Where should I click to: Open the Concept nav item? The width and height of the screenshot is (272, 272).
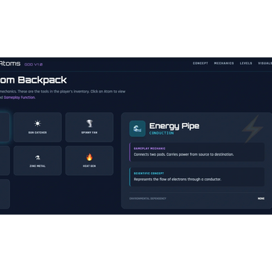click(x=200, y=63)
